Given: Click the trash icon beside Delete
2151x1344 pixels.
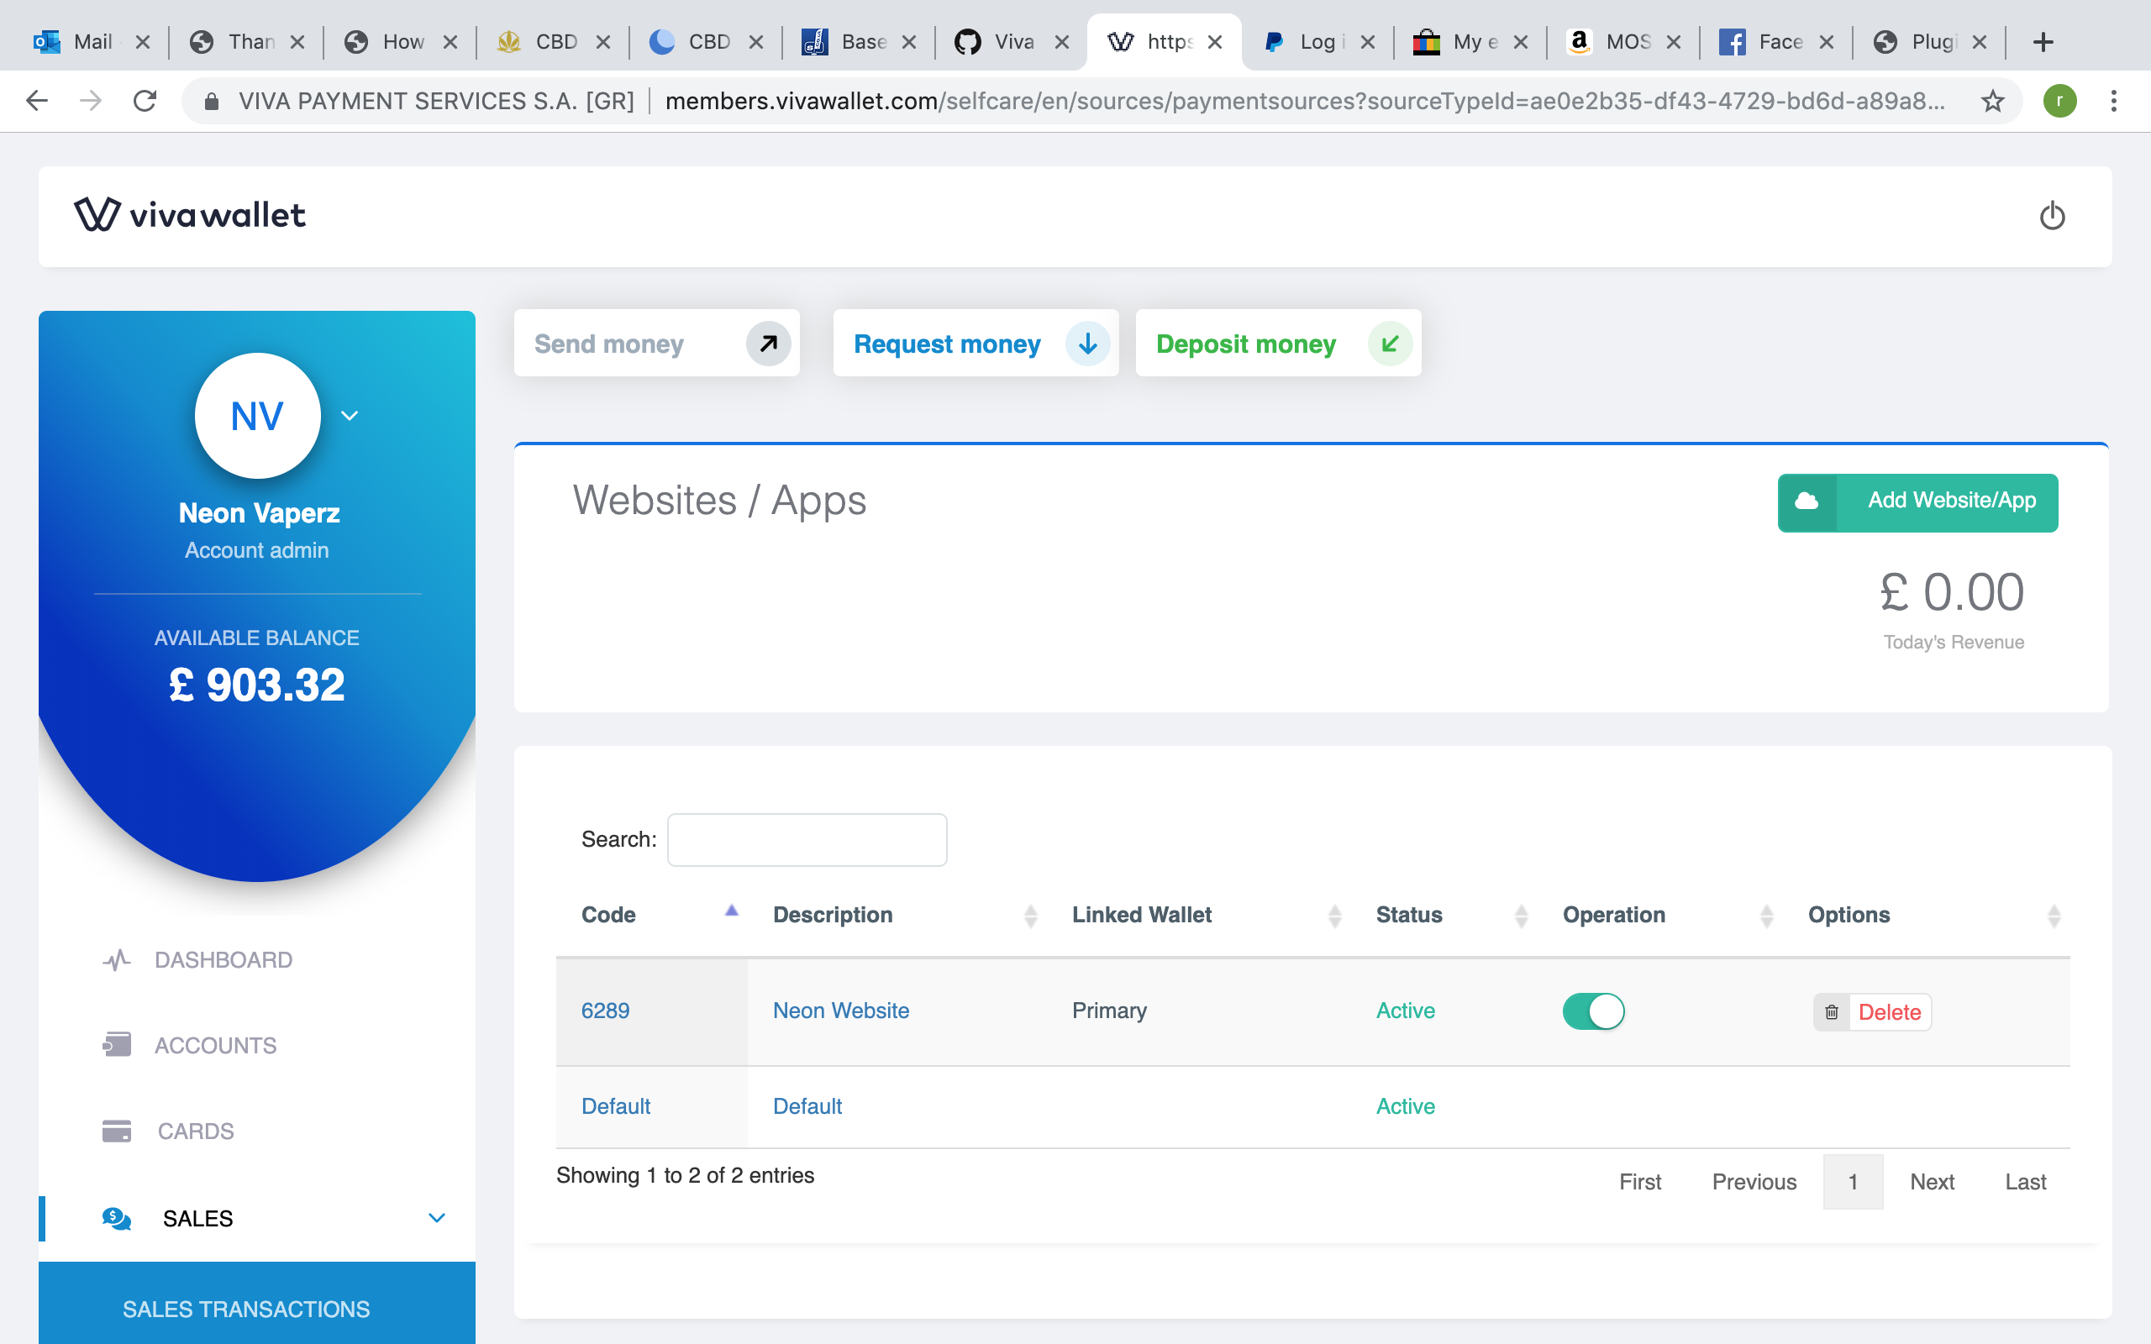Looking at the screenshot, I should pos(1833,1011).
